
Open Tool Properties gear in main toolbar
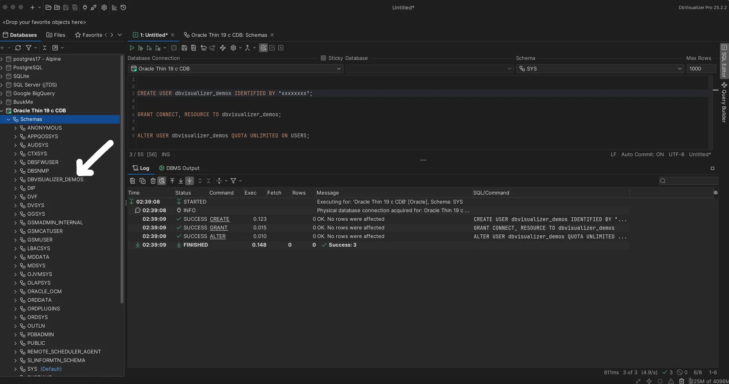[104, 7]
